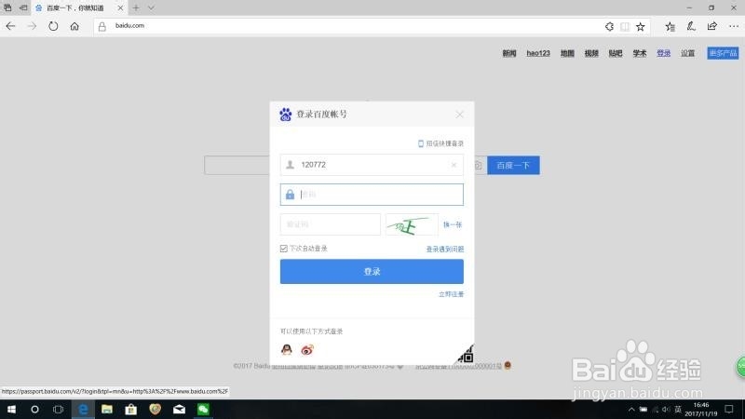Image resolution: width=745 pixels, height=419 pixels.
Task: Switch to SMS quick login
Action: [x=440, y=143]
